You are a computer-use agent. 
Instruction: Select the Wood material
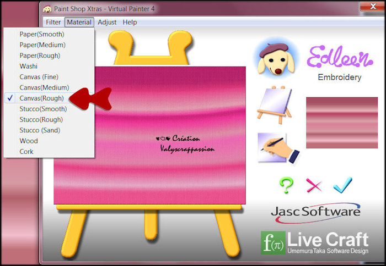49,141
